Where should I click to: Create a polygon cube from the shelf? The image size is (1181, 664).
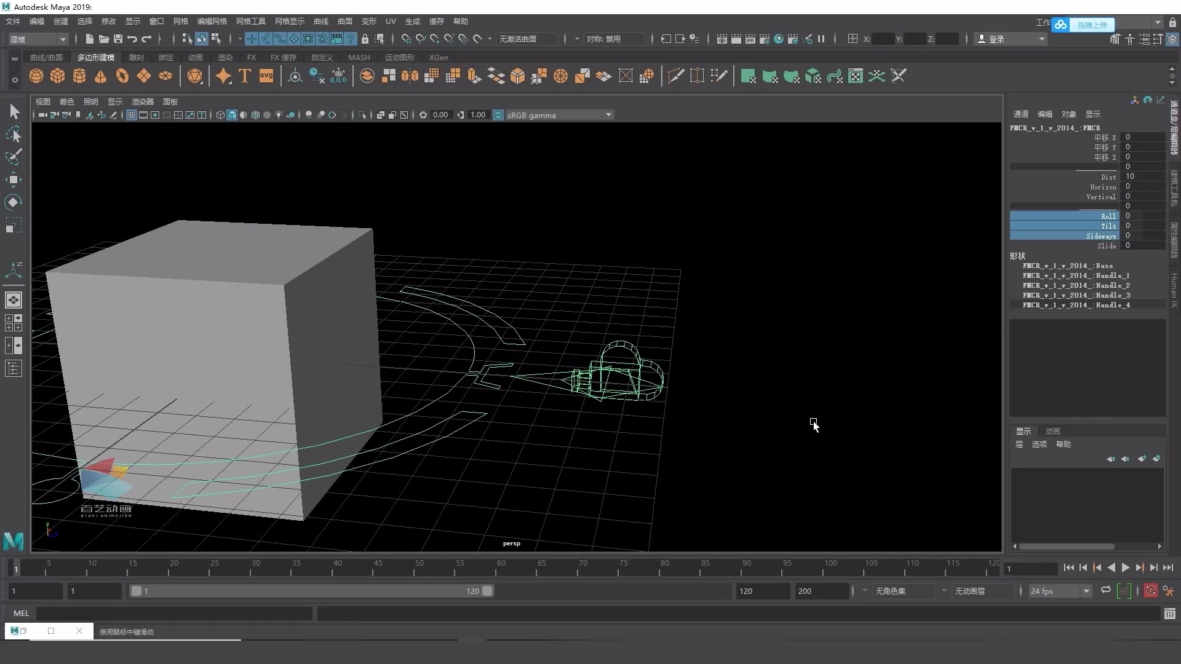57,76
